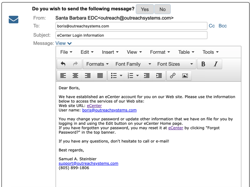Click into the Subject field
The width and height of the screenshot is (250, 187).
[x=131, y=35]
